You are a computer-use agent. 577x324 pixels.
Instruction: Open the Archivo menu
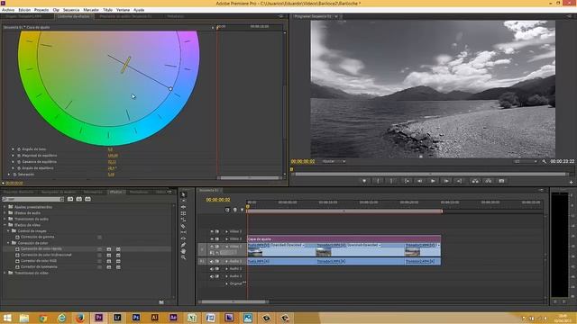pyautogui.click(x=8, y=10)
